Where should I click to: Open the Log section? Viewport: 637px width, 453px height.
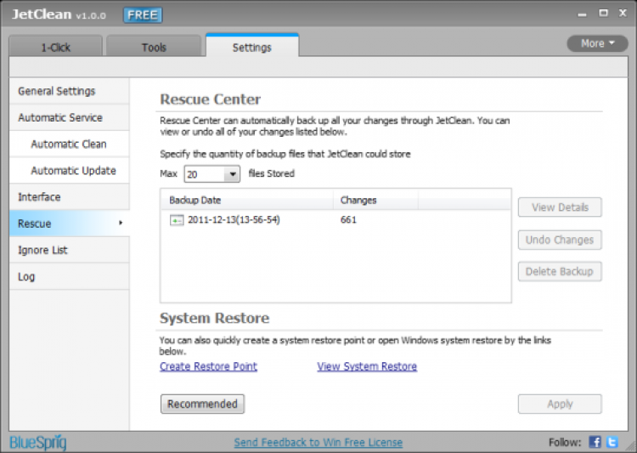69,276
